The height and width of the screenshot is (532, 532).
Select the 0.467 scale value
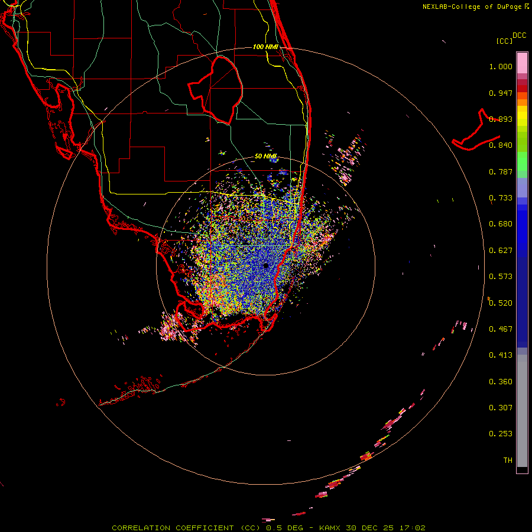pos(501,329)
